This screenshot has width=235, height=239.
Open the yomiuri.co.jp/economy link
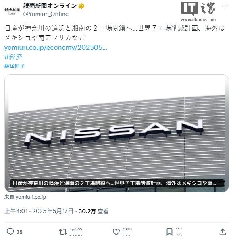56,47
